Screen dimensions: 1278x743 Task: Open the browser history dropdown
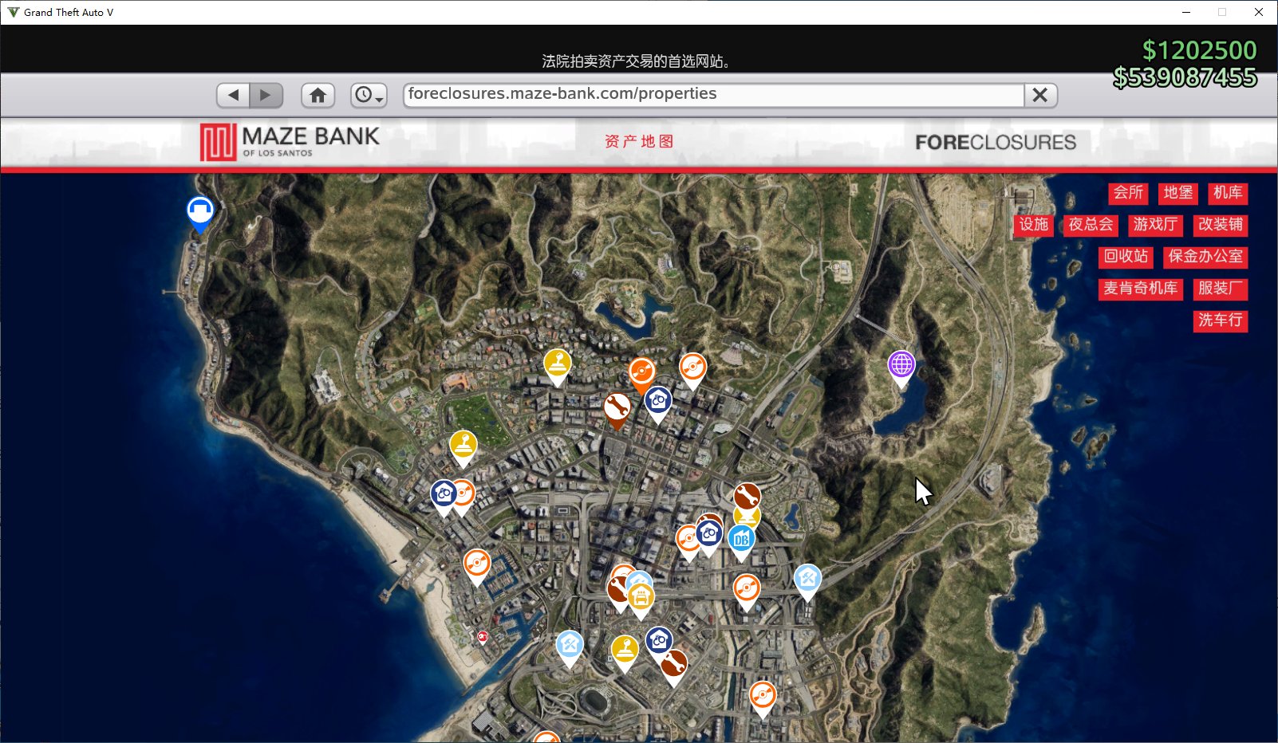[369, 95]
